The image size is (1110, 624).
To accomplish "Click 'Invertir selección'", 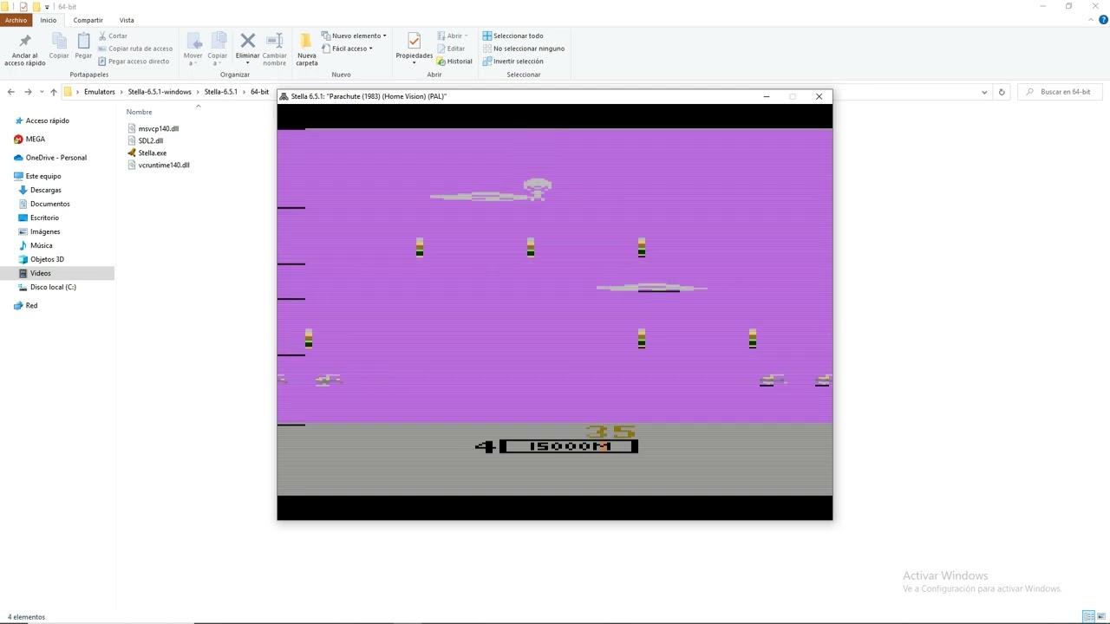I will pos(513,62).
